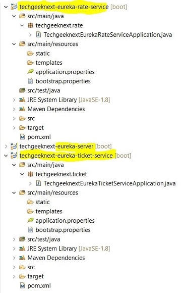Select the techgeeknext-eureka-ticket-service project label

(x=66, y=156)
